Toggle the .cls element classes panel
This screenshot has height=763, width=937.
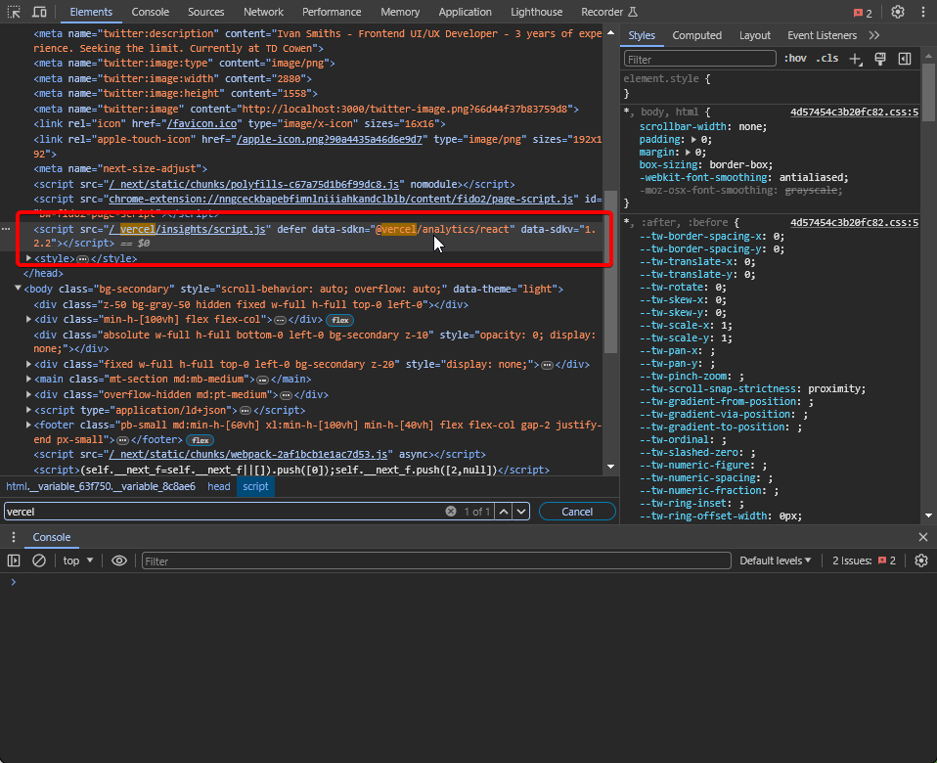click(x=826, y=59)
